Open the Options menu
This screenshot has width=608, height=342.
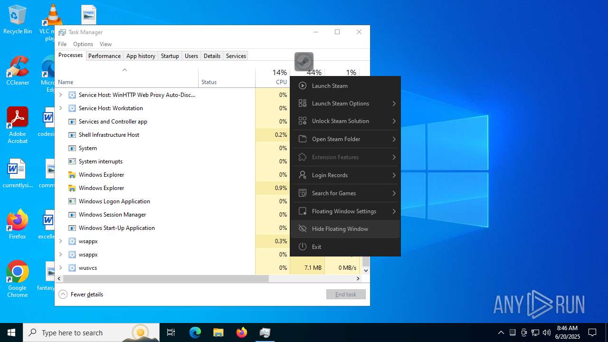[x=83, y=44]
